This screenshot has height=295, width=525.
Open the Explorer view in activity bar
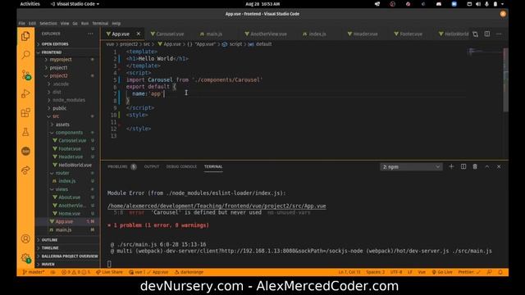pyautogui.click(x=25, y=36)
